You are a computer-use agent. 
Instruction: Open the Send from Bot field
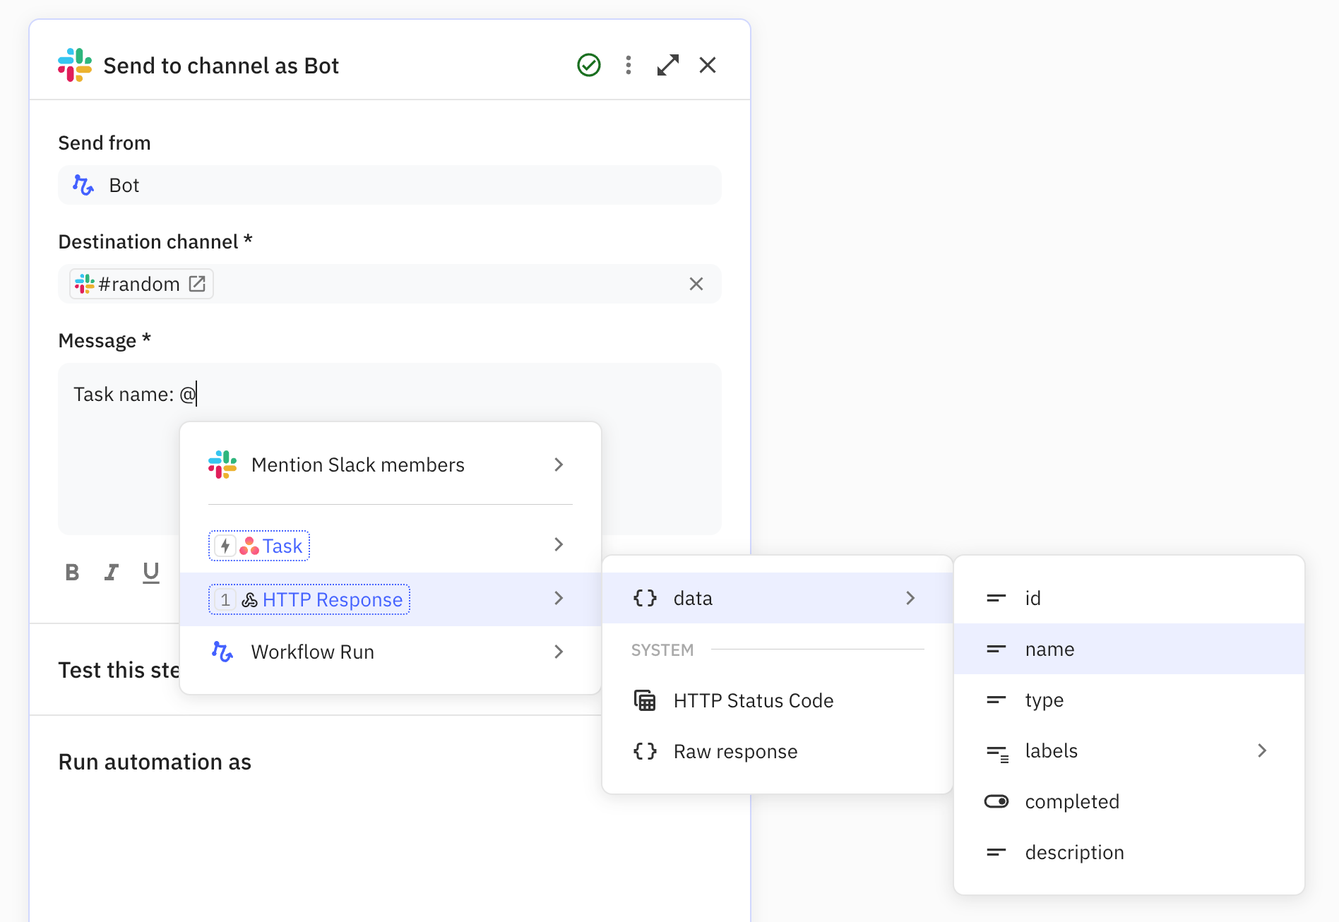click(x=390, y=185)
